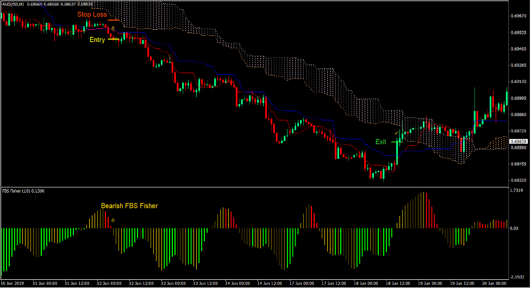Click the current price tag 0.68639
Image resolution: width=531 pixels, height=288 pixels.
tap(518, 142)
